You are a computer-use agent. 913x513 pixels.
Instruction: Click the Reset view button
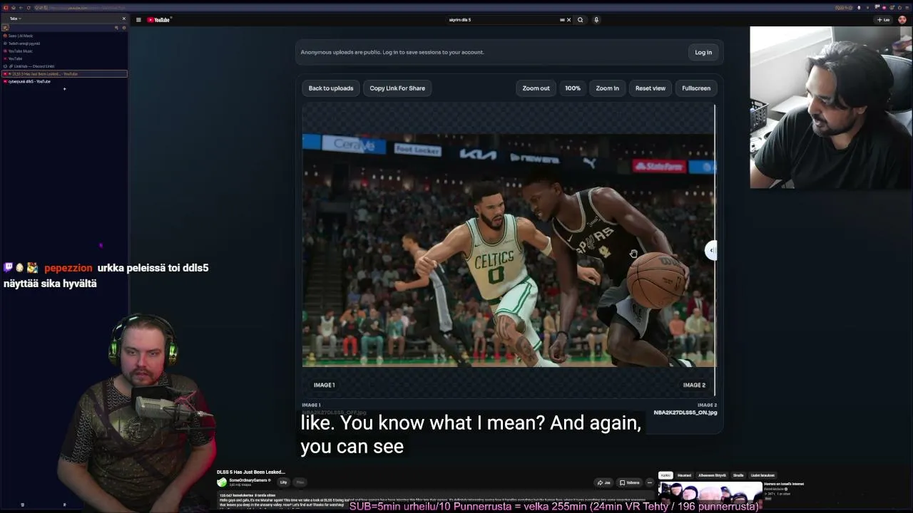tap(651, 88)
